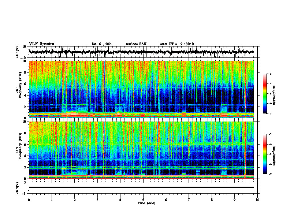Click the "VLF Spectra" plot title
Screen dimensions: 290x224
click(41, 44)
